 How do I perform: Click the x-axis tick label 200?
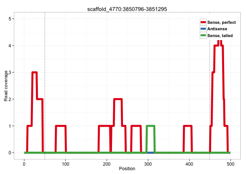pos(107,163)
